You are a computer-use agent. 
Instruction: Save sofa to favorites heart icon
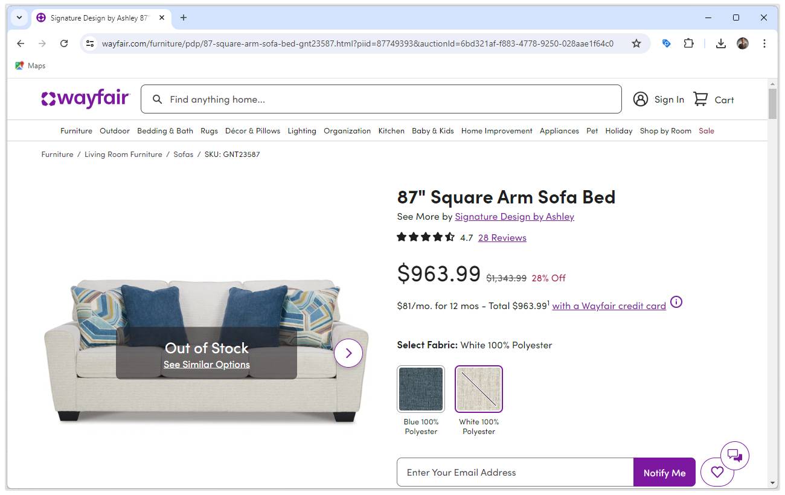717,472
